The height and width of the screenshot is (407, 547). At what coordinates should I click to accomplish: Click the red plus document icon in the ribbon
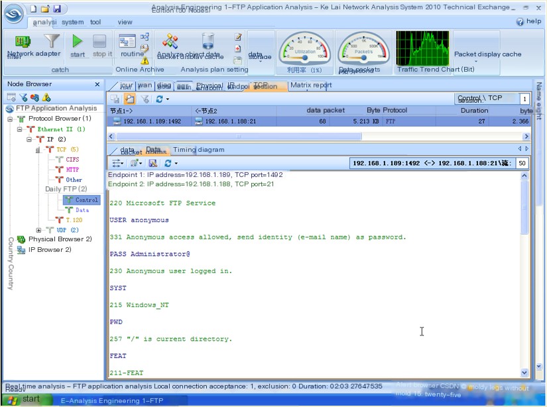[x=237, y=48]
